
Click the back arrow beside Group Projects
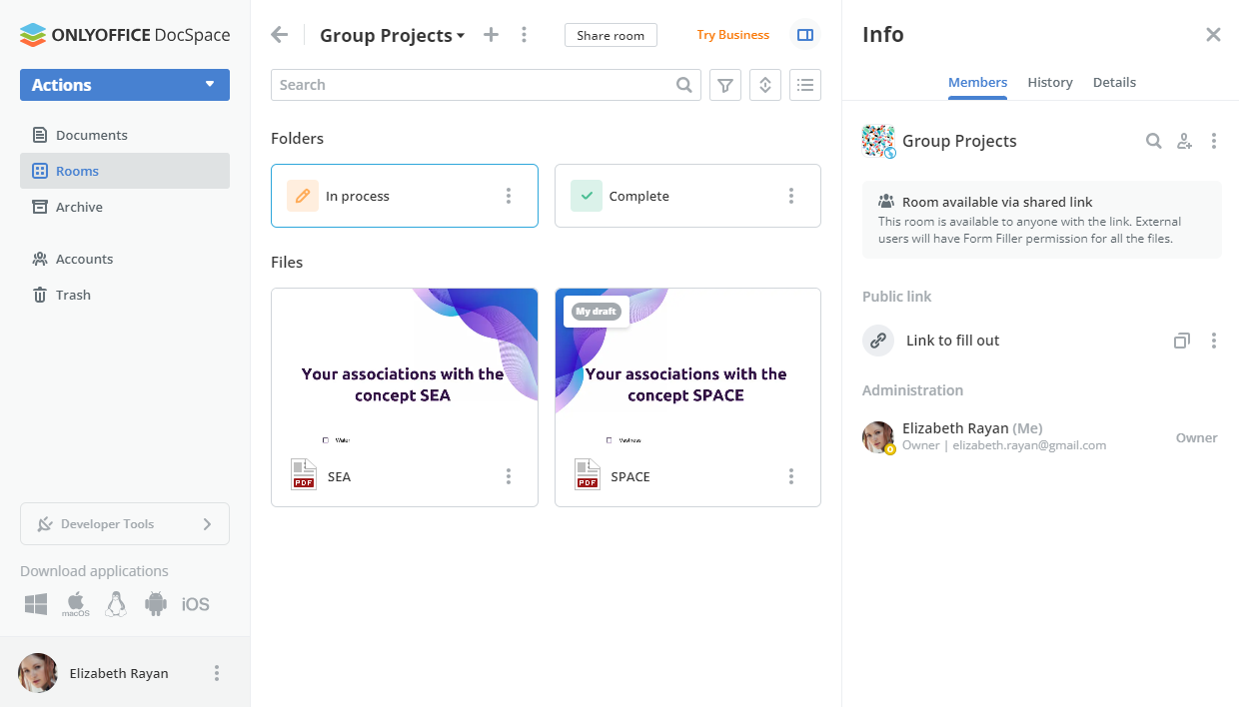pos(280,35)
